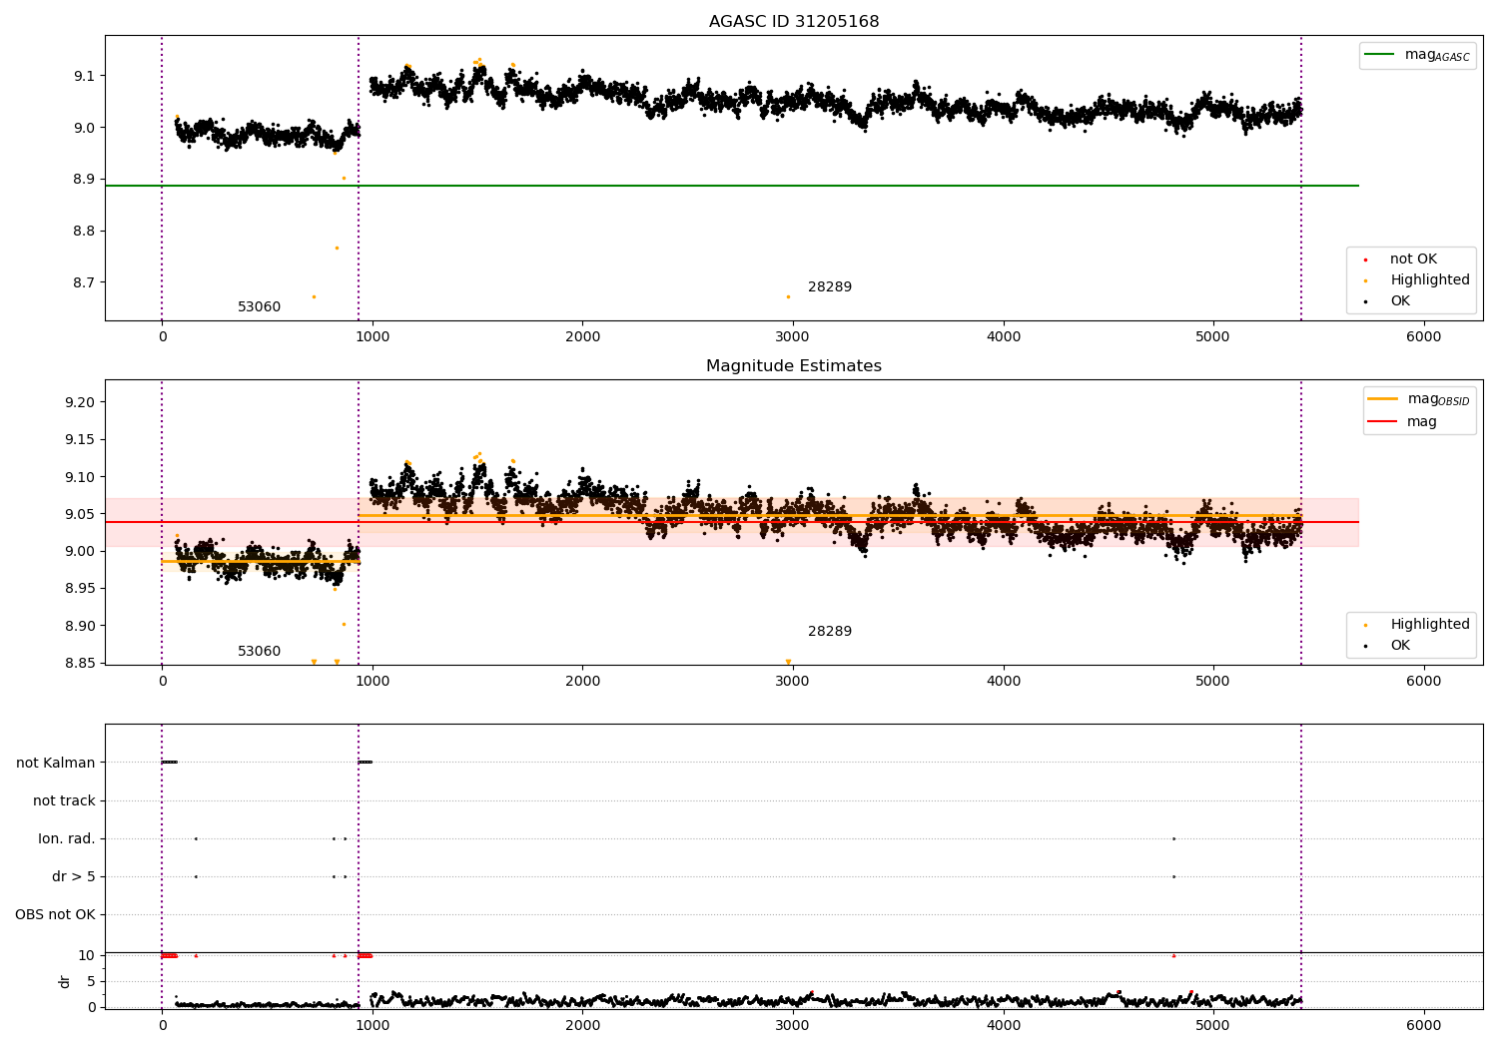Screen dimensions: 1498x1048
Task: Select the 'not track' row label
Action: [x=64, y=801]
